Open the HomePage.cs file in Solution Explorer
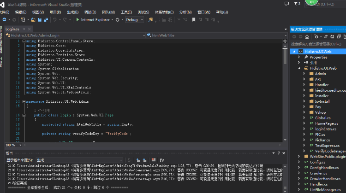 (x=327, y=123)
